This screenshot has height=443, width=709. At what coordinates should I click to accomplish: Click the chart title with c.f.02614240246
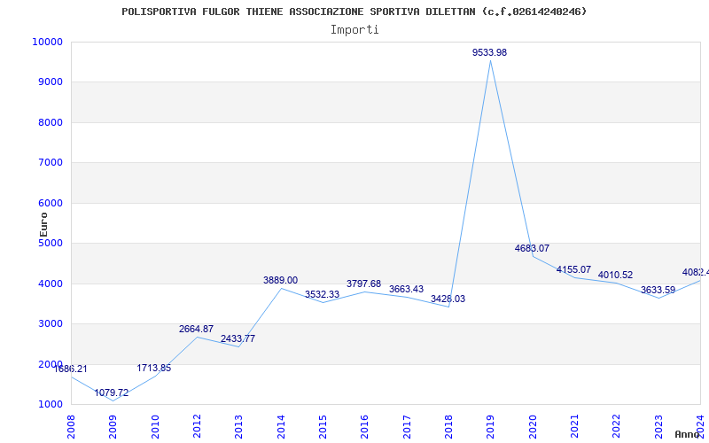[354, 12]
